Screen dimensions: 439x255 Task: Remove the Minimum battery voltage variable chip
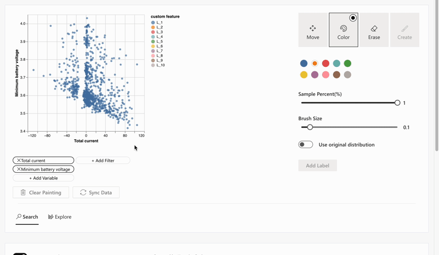pos(19,169)
